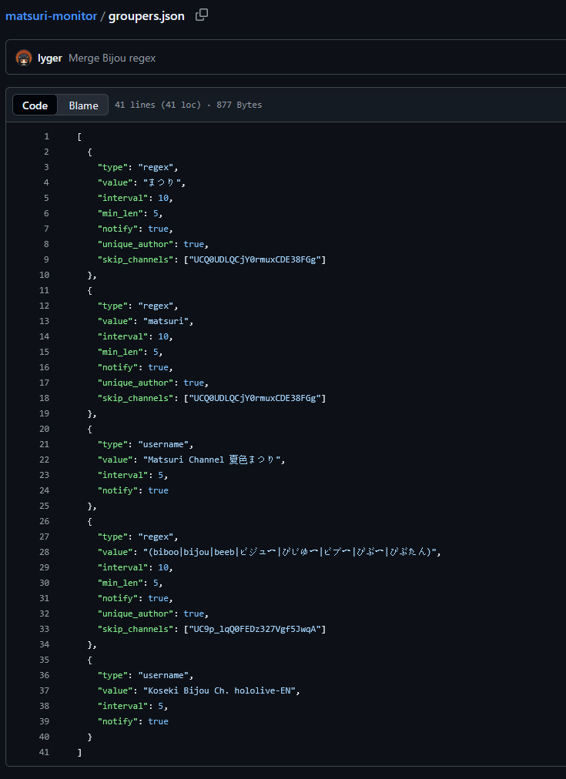Click "Matsuri Channel 夏色まつり" username value
The image size is (566, 779).
click(x=212, y=460)
